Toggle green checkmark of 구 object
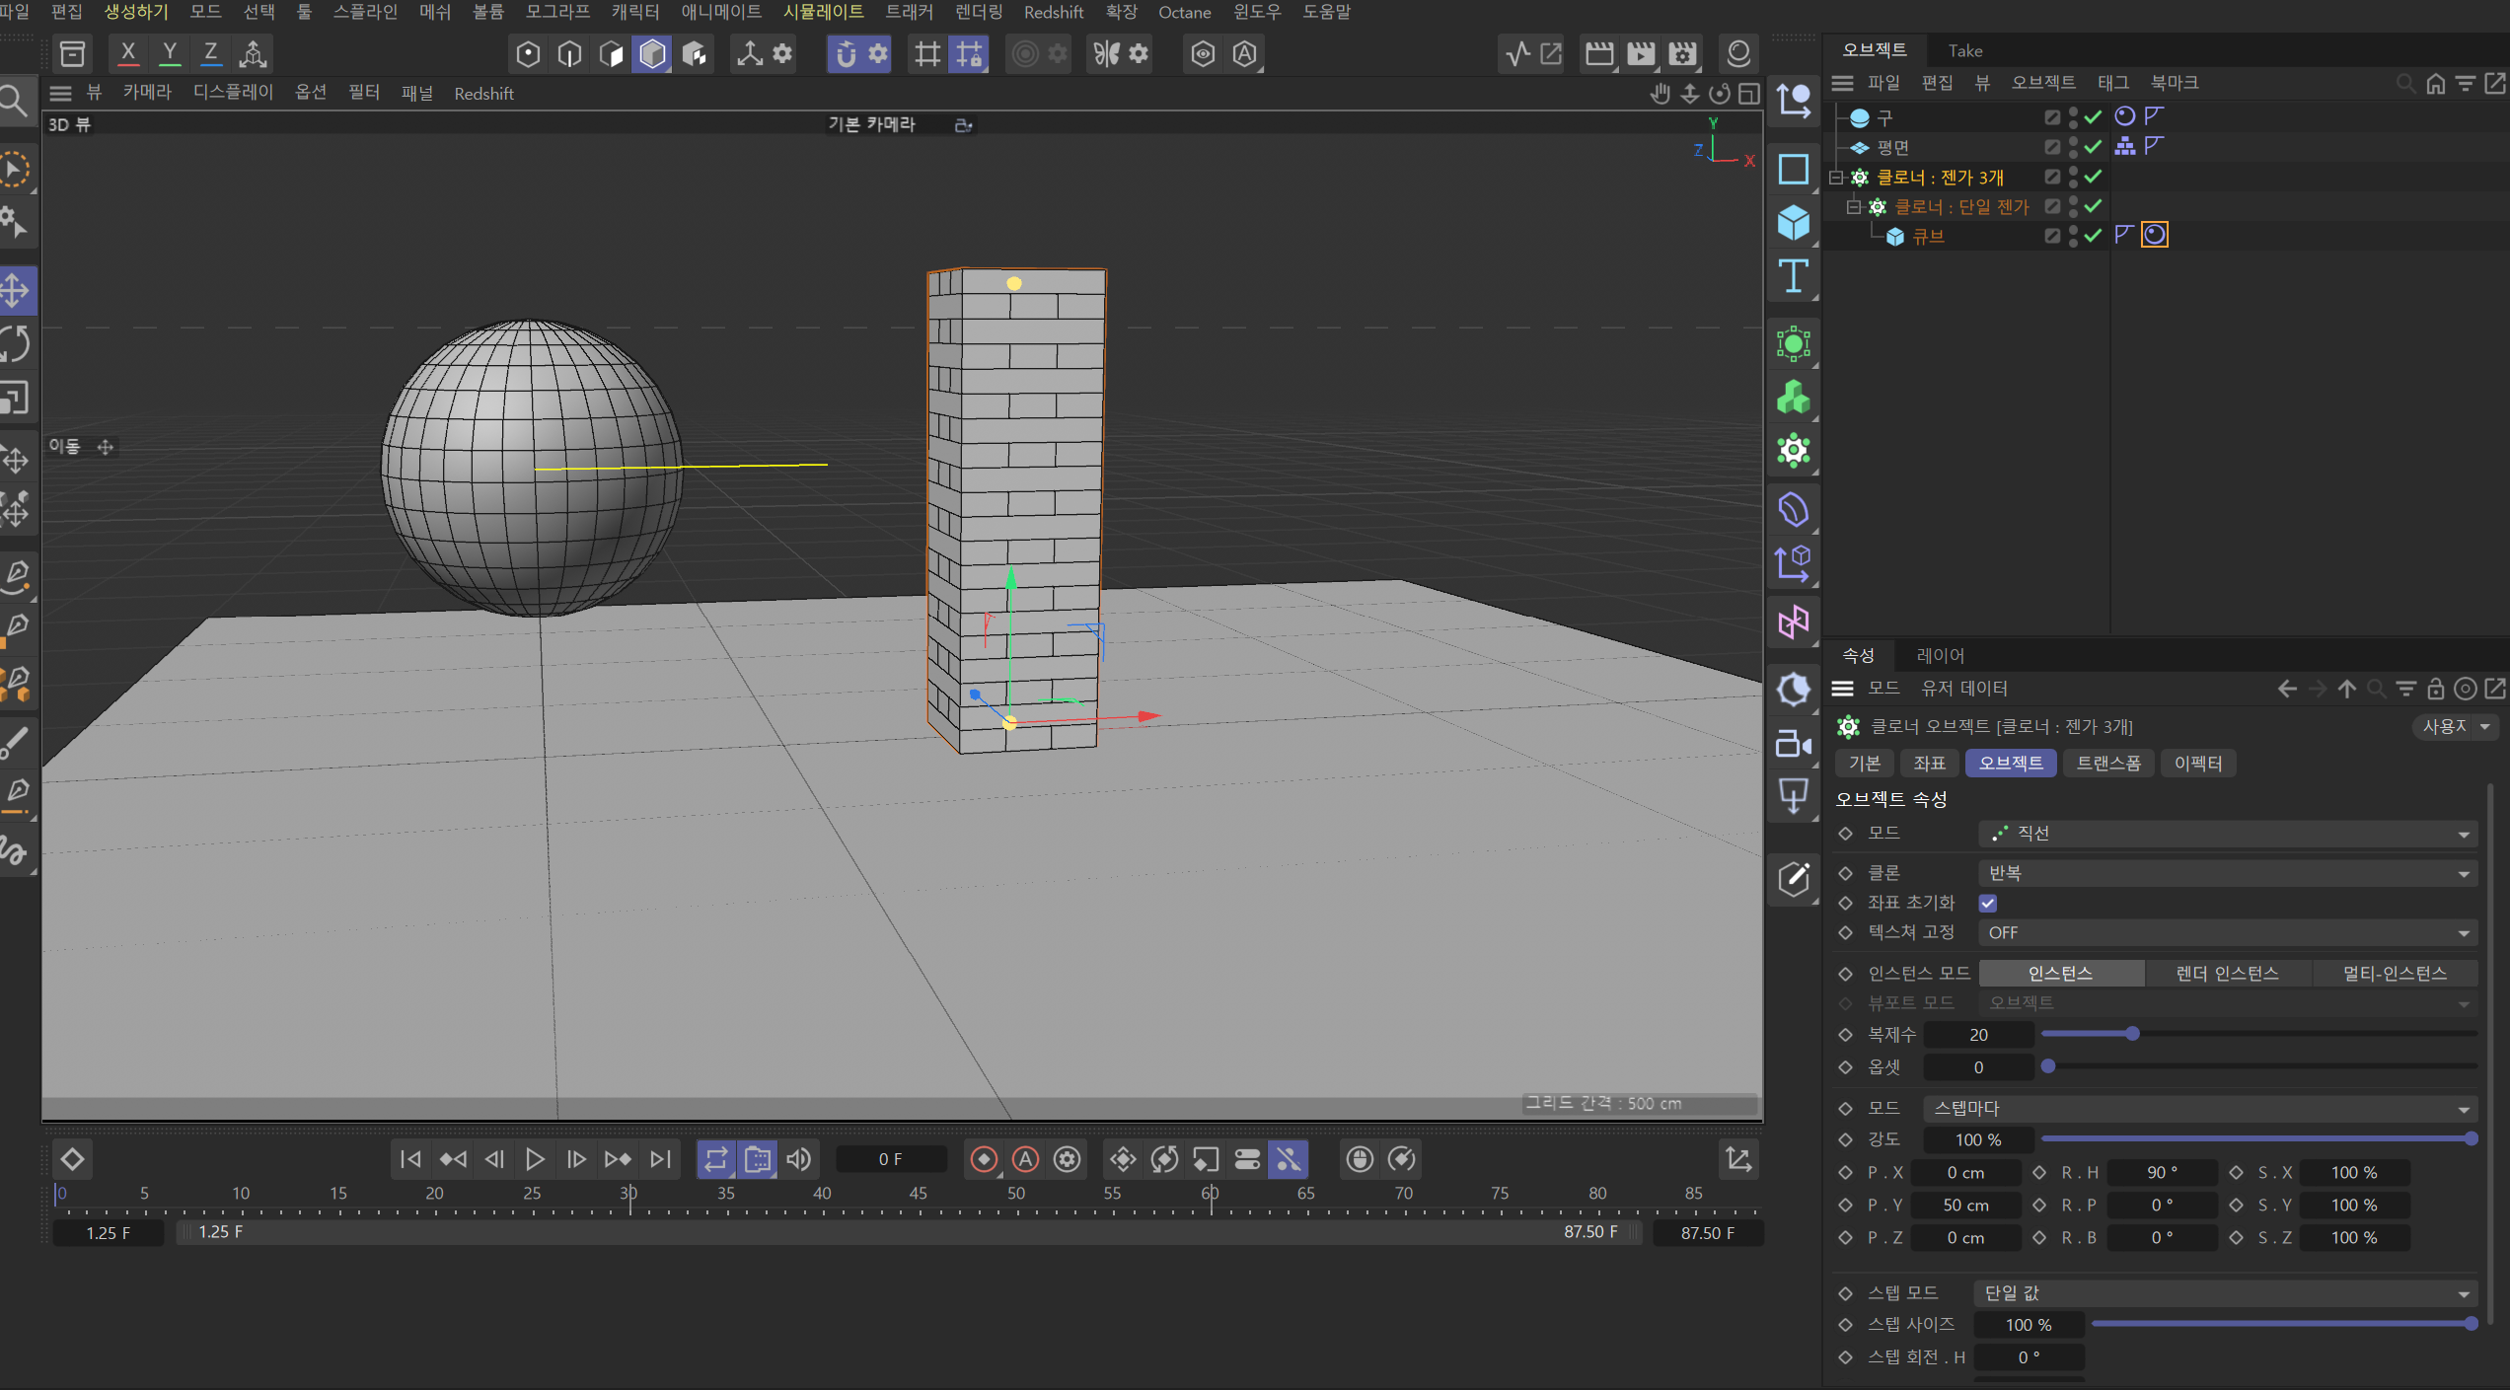Viewport: 2510px width, 1390px height. (2093, 116)
